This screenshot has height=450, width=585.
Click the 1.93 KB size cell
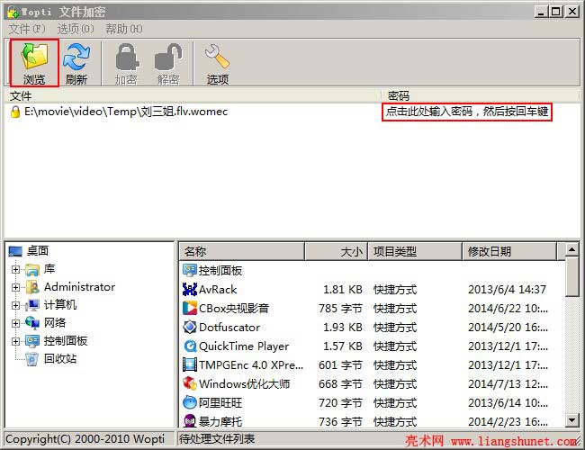pyautogui.click(x=343, y=328)
